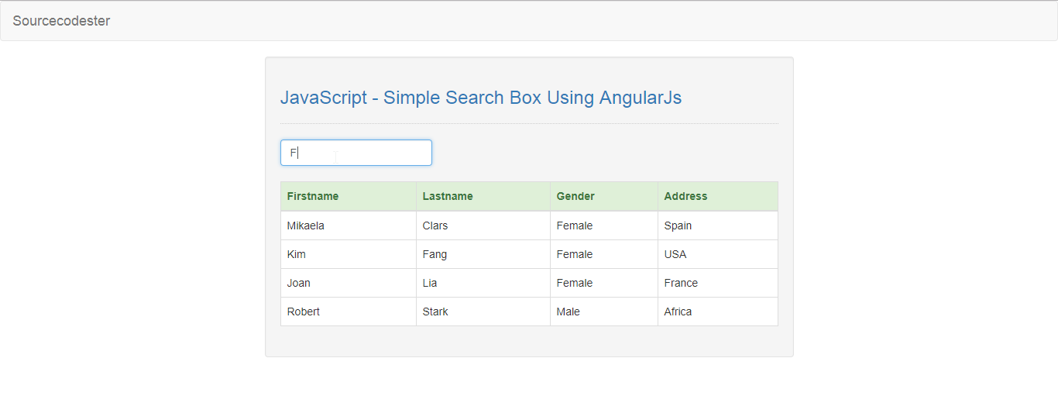The height and width of the screenshot is (420, 1058).
Task: Select the Firstname column header
Action: point(349,196)
